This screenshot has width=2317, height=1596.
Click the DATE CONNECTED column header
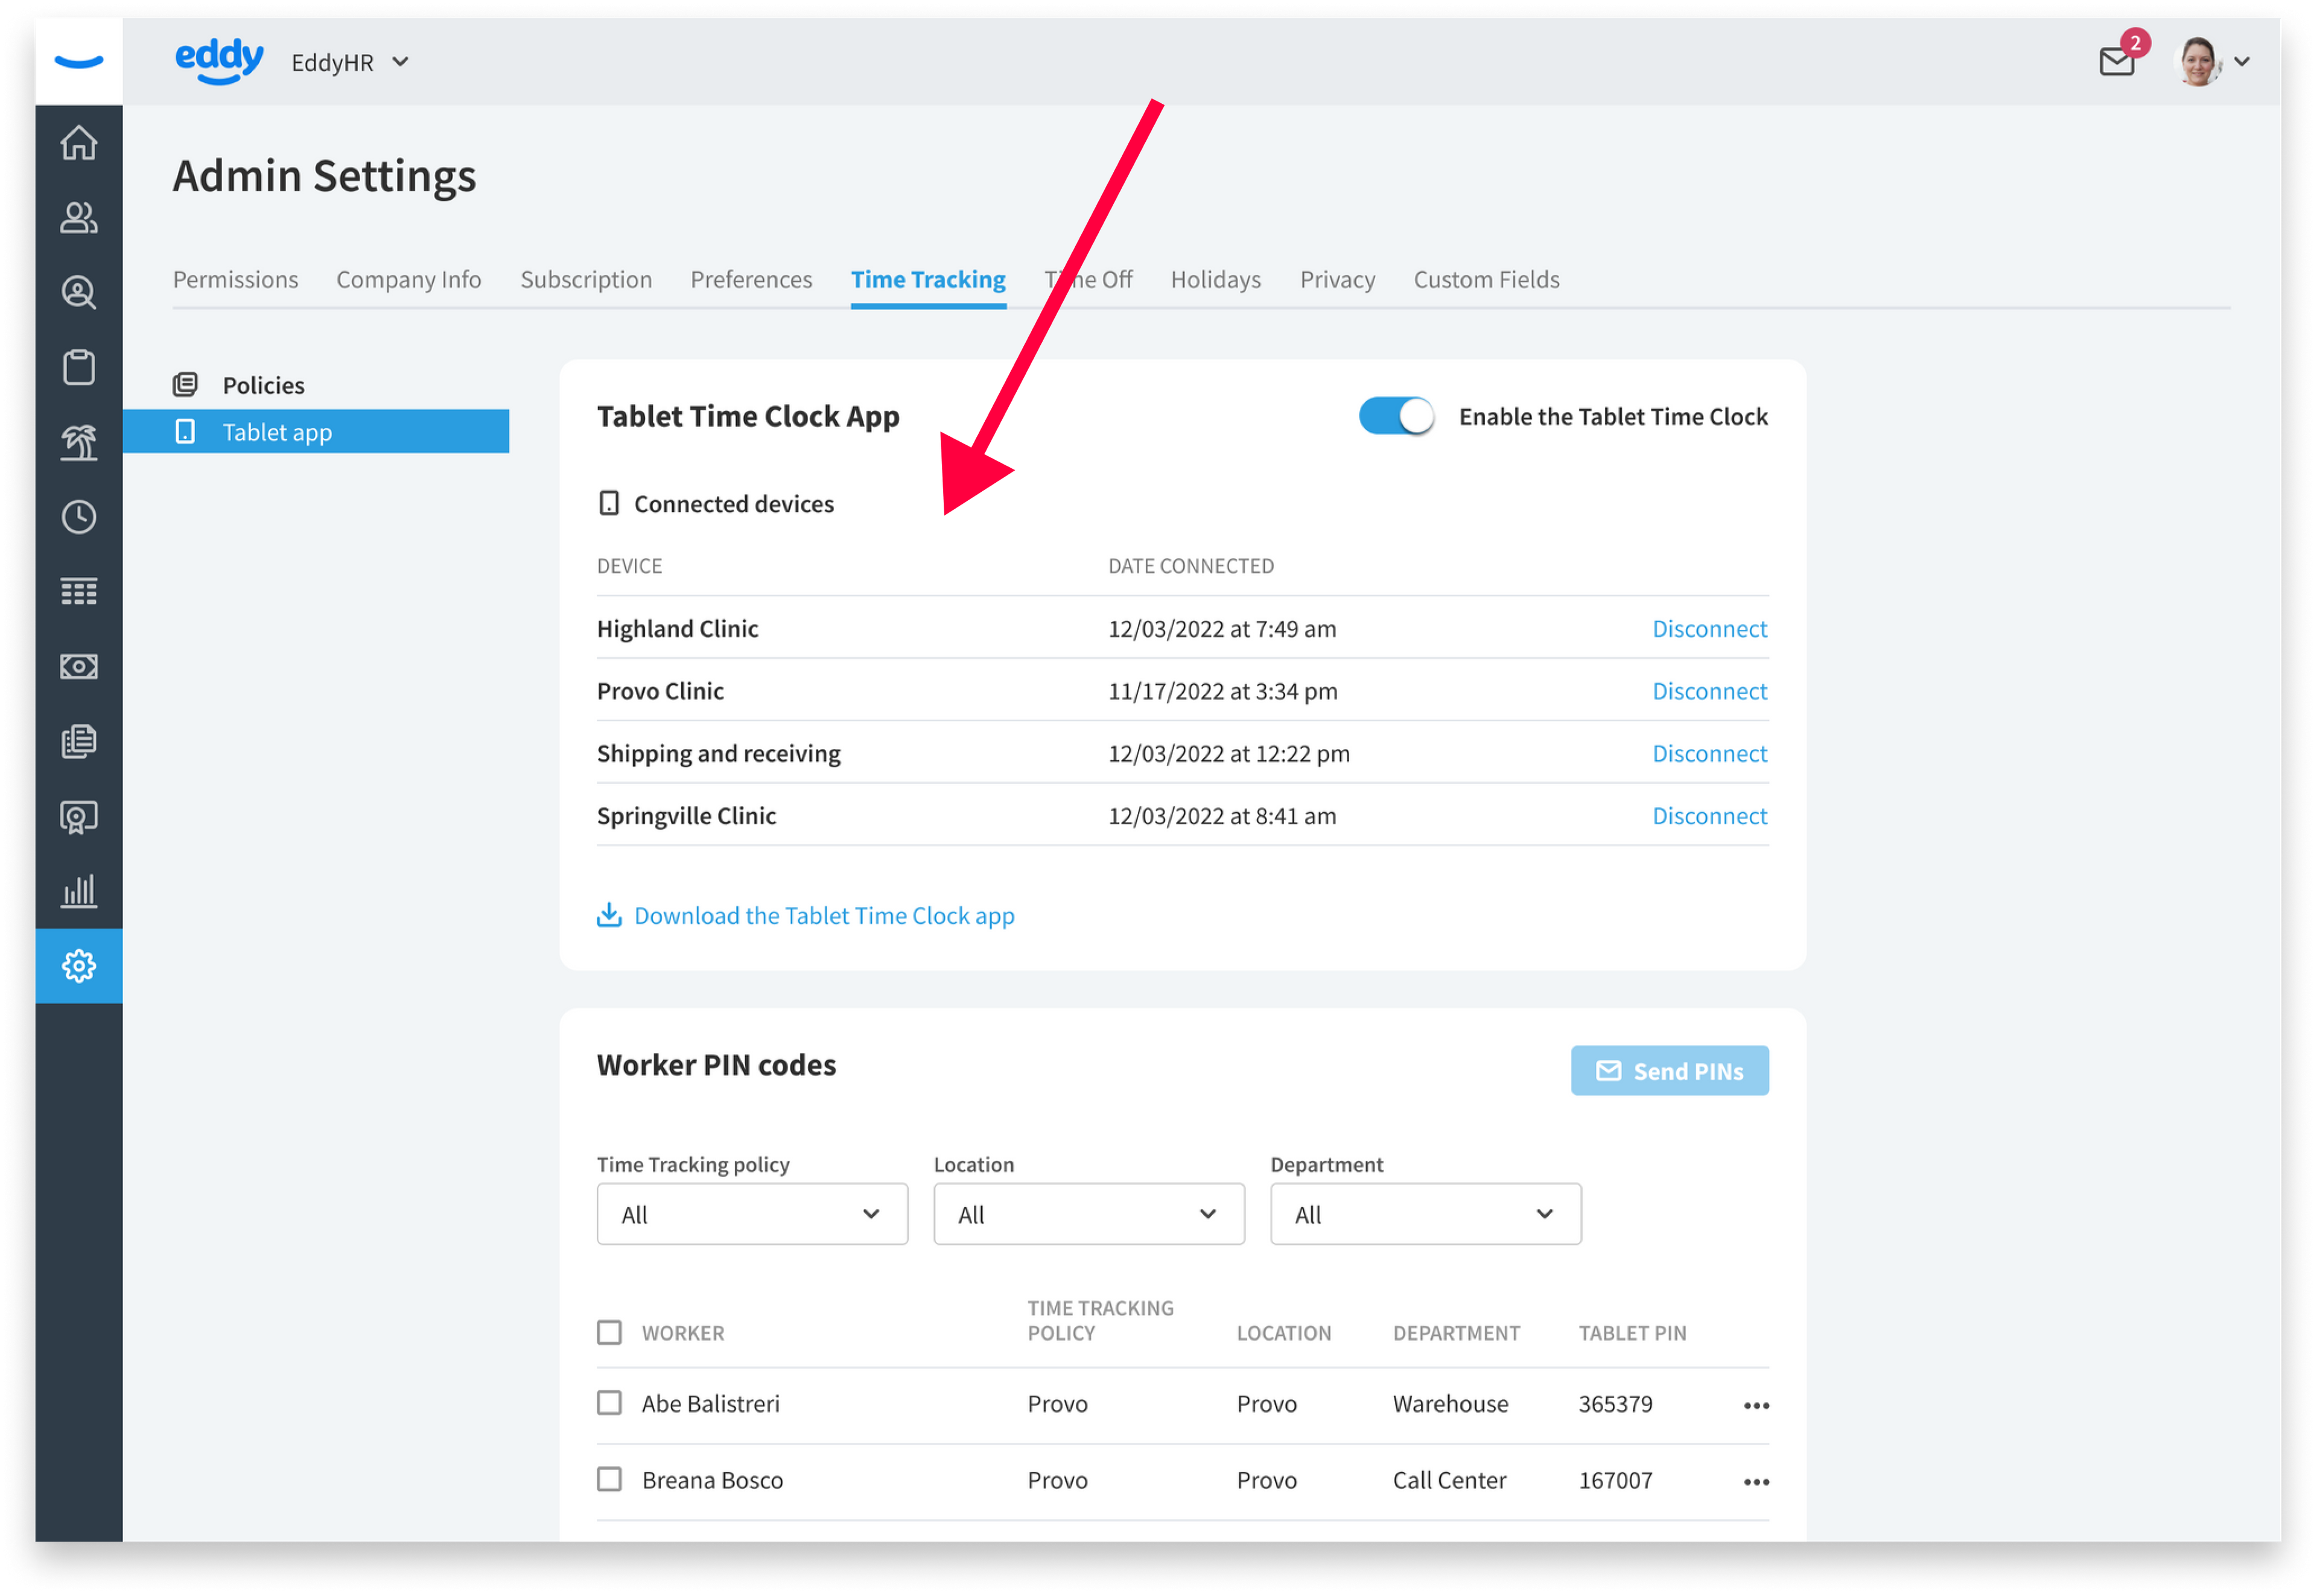point(1191,566)
